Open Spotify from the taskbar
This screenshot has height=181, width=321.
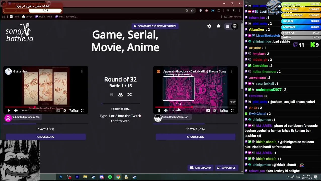click(110, 177)
